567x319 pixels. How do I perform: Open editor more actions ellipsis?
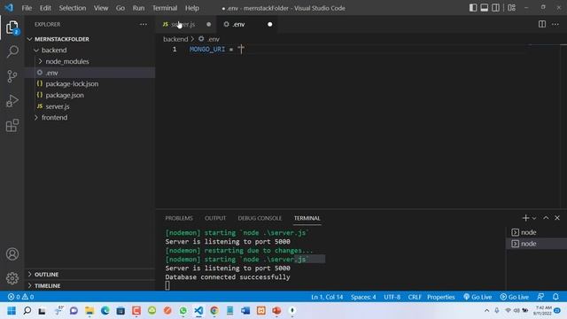[x=555, y=24]
